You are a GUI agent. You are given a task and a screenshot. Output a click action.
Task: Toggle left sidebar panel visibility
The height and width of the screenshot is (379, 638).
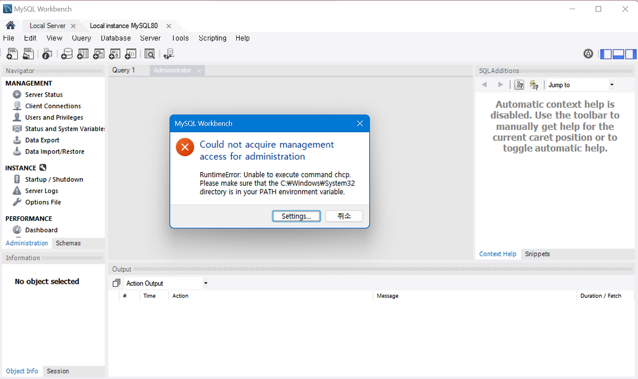pyautogui.click(x=606, y=54)
